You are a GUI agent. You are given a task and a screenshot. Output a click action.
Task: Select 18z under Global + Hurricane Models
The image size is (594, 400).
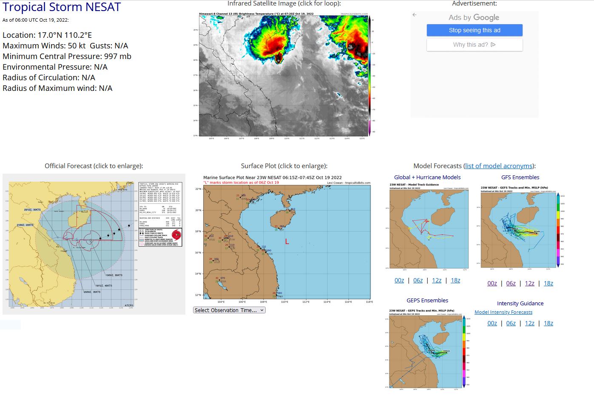pyautogui.click(x=455, y=280)
